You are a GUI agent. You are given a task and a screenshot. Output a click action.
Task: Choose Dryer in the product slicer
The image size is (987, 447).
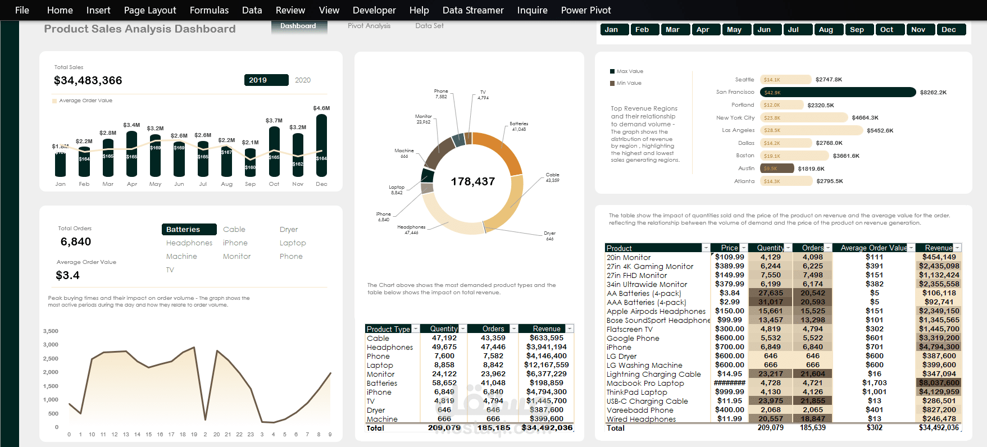click(x=289, y=230)
